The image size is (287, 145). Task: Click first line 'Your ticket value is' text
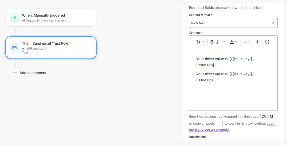pyautogui.click(x=213, y=59)
